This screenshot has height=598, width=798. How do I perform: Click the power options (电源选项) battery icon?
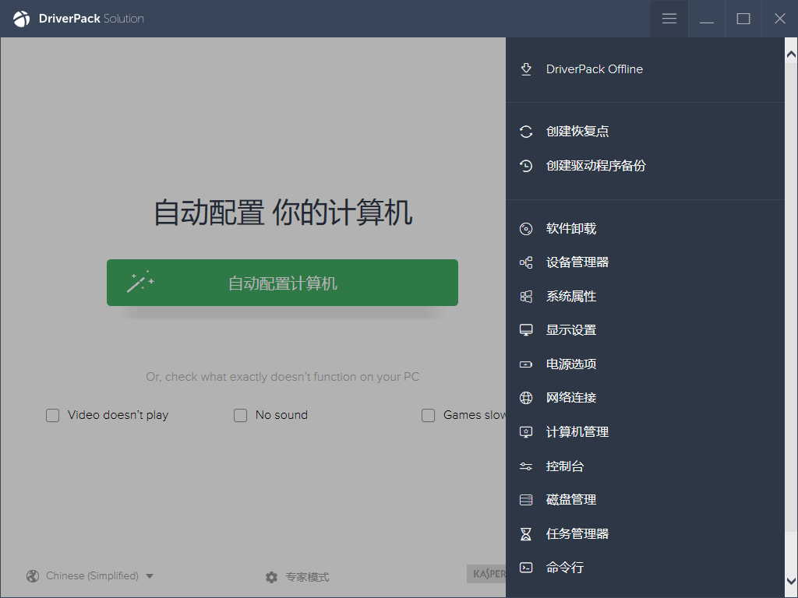coord(526,364)
